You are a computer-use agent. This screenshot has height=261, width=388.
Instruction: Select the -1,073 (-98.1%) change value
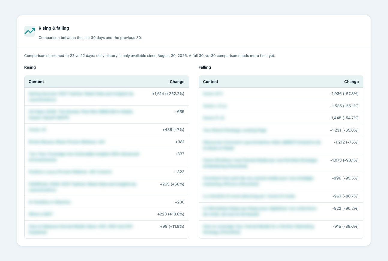344,160
